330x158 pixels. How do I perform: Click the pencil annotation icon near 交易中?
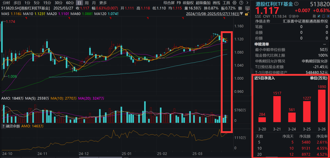click(319, 16)
